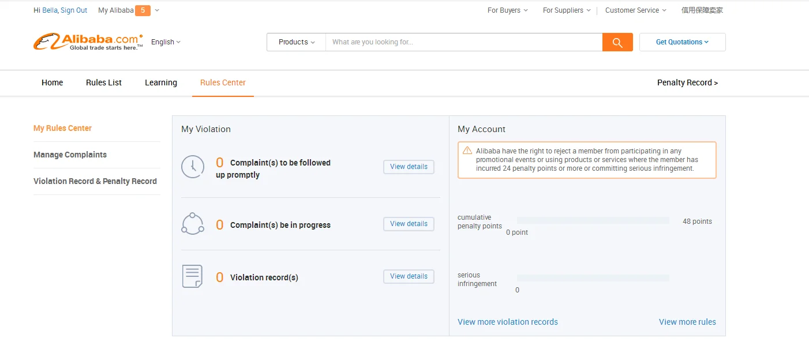Click the clock icon for follow-up complaints
The width and height of the screenshot is (809, 353).
(193, 167)
